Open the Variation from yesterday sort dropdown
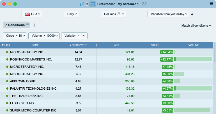 click(168, 14)
